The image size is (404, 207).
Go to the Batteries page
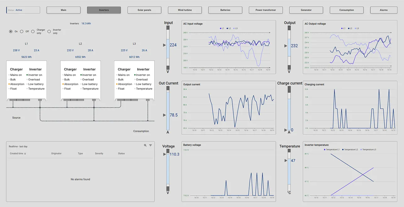coord(225,10)
